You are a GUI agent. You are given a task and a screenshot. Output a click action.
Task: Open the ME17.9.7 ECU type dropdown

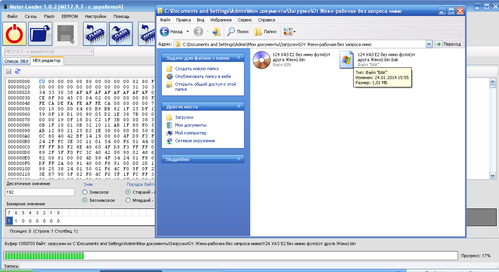pos(91,51)
